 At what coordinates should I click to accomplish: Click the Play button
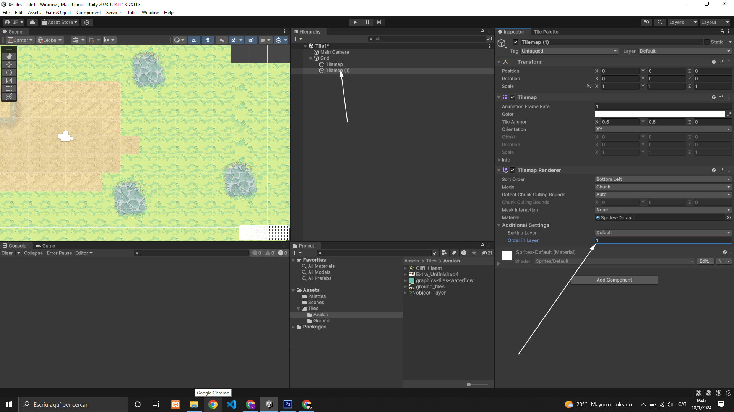pos(355,22)
